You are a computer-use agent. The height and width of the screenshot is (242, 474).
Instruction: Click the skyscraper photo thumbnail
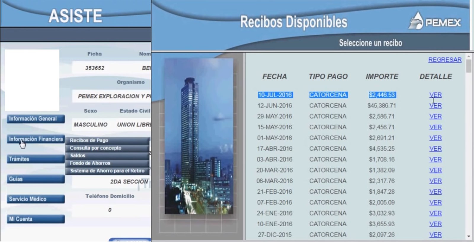(x=199, y=136)
